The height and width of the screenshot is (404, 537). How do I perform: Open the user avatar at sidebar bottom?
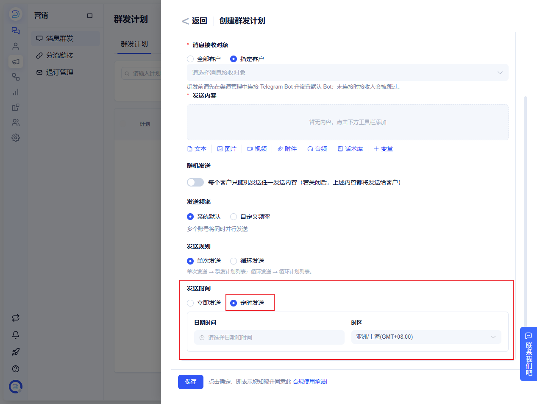16,387
